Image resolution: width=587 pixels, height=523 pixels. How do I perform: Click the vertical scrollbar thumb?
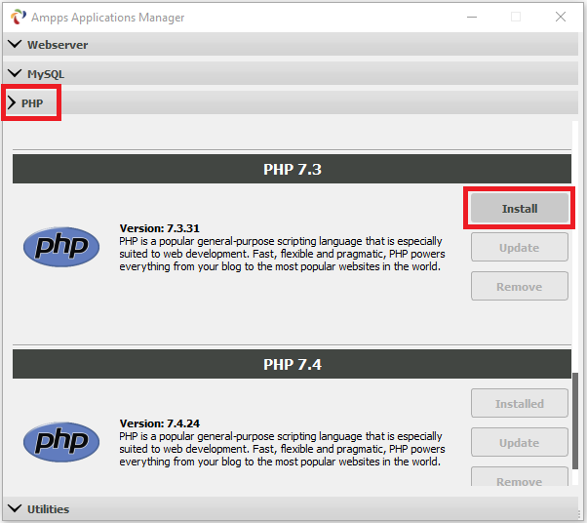[x=575, y=422]
